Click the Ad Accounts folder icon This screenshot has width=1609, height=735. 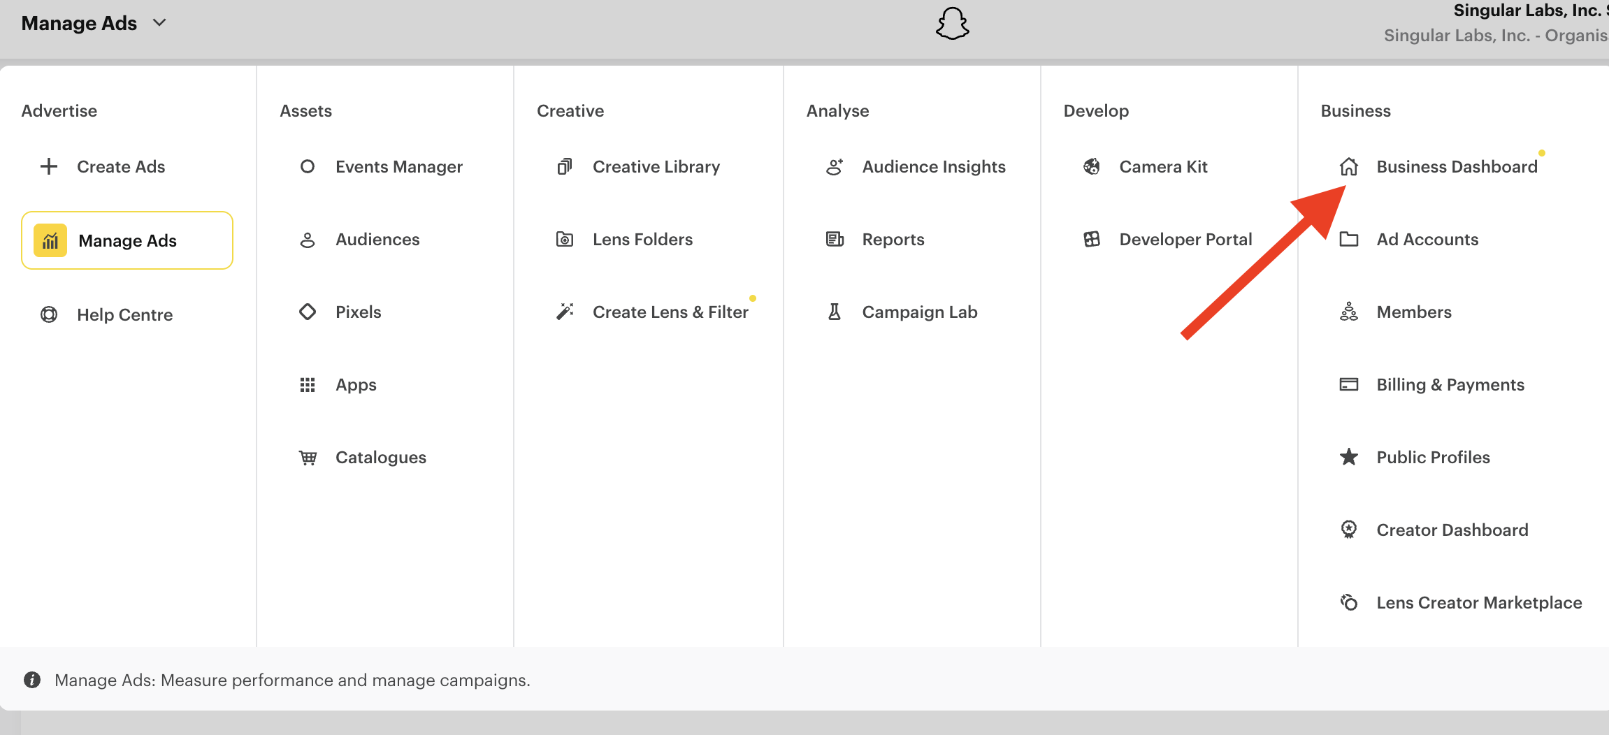click(1349, 240)
